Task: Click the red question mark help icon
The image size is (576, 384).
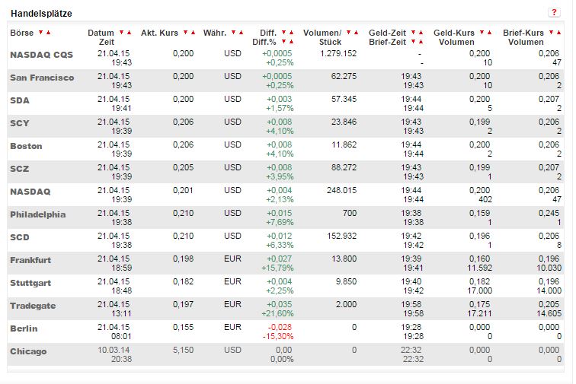Action: pos(554,12)
